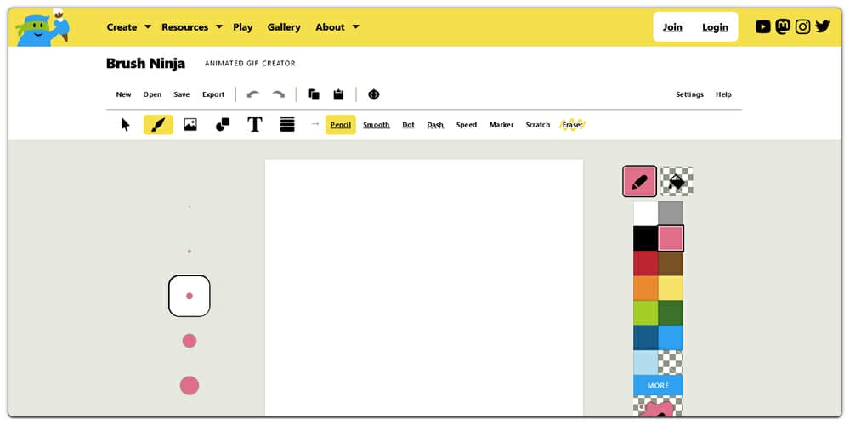Click the undo arrow
The height and width of the screenshot is (425, 850).
click(x=252, y=94)
